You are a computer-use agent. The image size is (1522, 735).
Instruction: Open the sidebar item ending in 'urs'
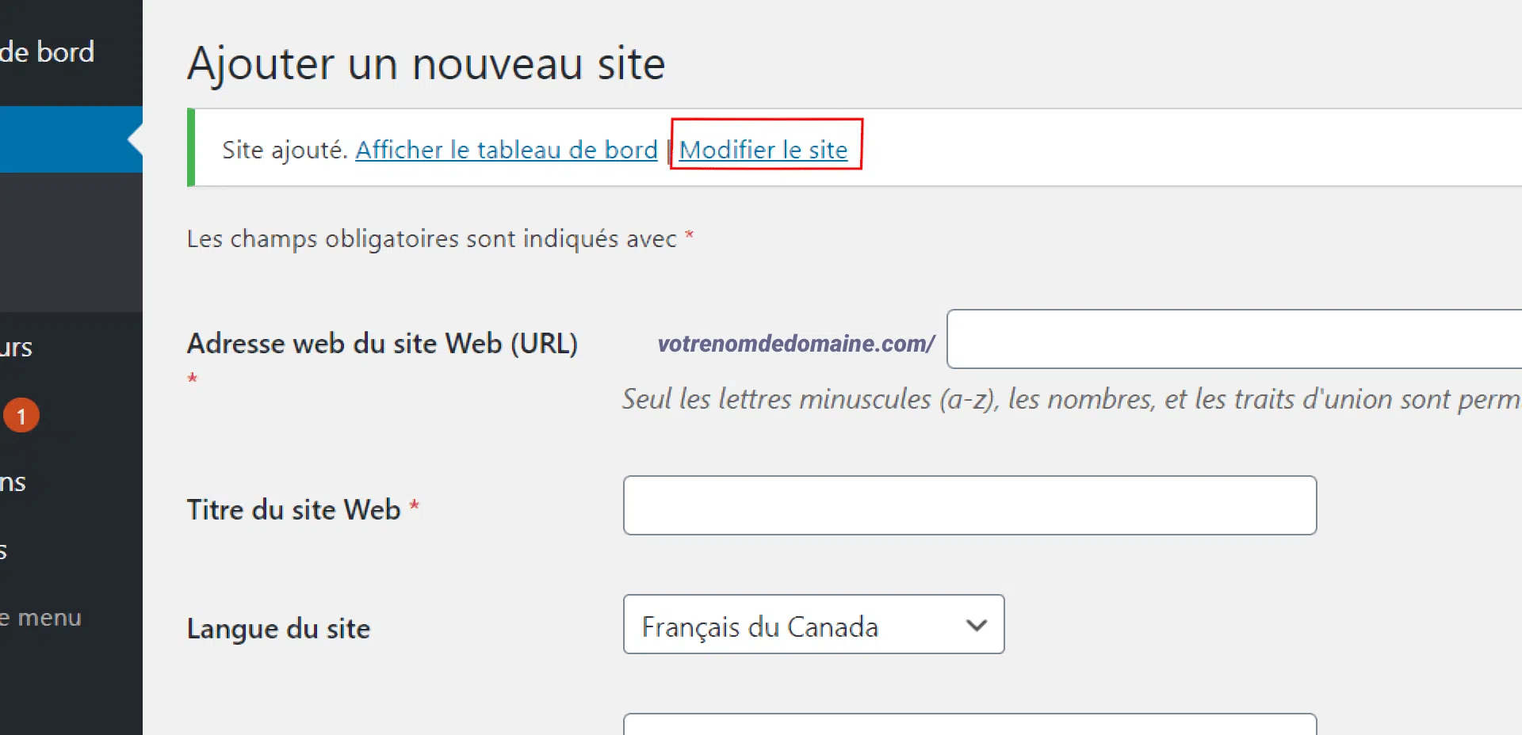(17, 347)
